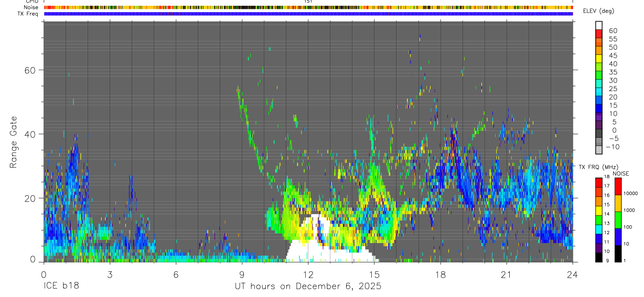Click the 1000 label on the NOISE scale

click(x=630, y=210)
